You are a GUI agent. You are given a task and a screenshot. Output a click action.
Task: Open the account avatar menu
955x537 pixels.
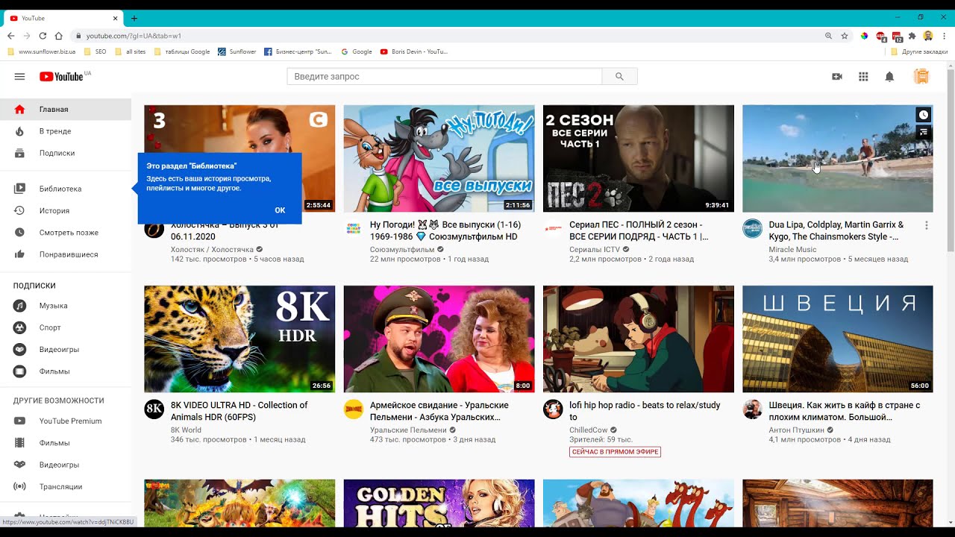(921, 77)
